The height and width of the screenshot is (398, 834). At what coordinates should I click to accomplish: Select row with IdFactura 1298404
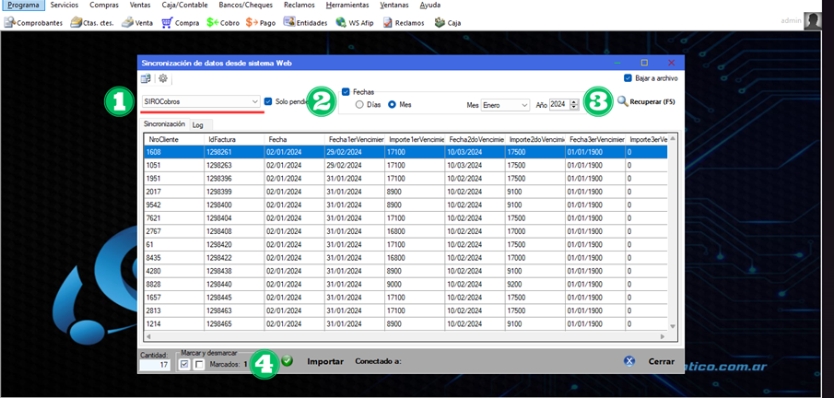pyautogui.click(x=405, y=217)
